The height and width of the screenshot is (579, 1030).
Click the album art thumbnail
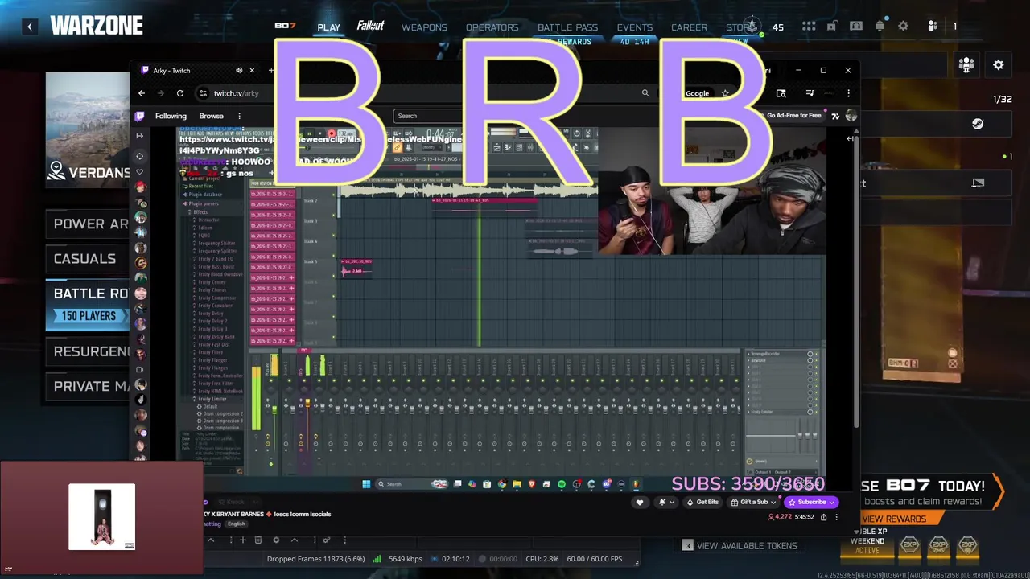click(101, 517)
